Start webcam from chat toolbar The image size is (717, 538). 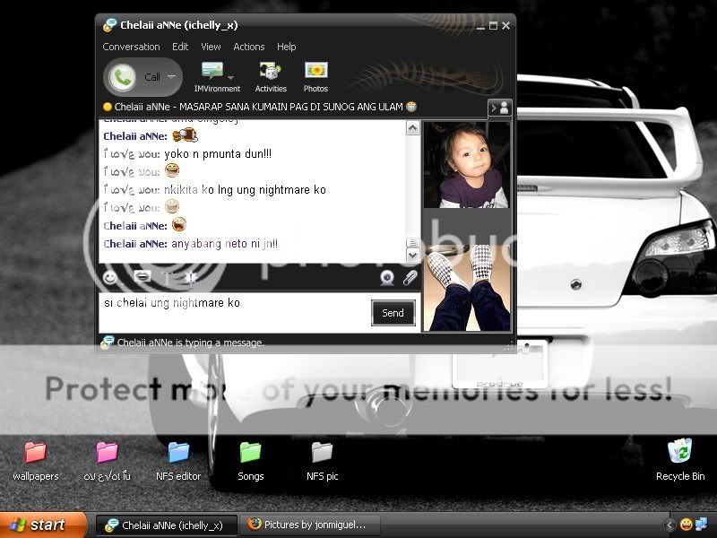tap(387, 278)
